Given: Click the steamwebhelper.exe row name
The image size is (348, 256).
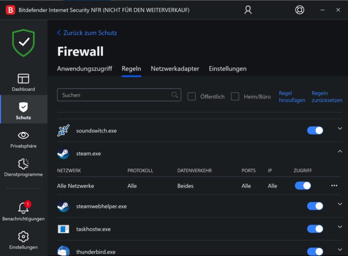Looking at the screenshot, I should point(101,206).
